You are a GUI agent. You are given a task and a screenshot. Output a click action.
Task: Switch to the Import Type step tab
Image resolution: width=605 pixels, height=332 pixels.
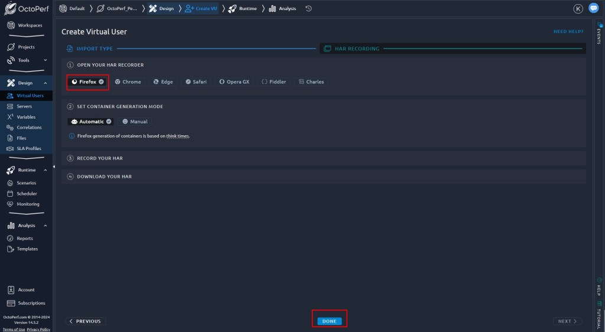[x=95, y=48]
